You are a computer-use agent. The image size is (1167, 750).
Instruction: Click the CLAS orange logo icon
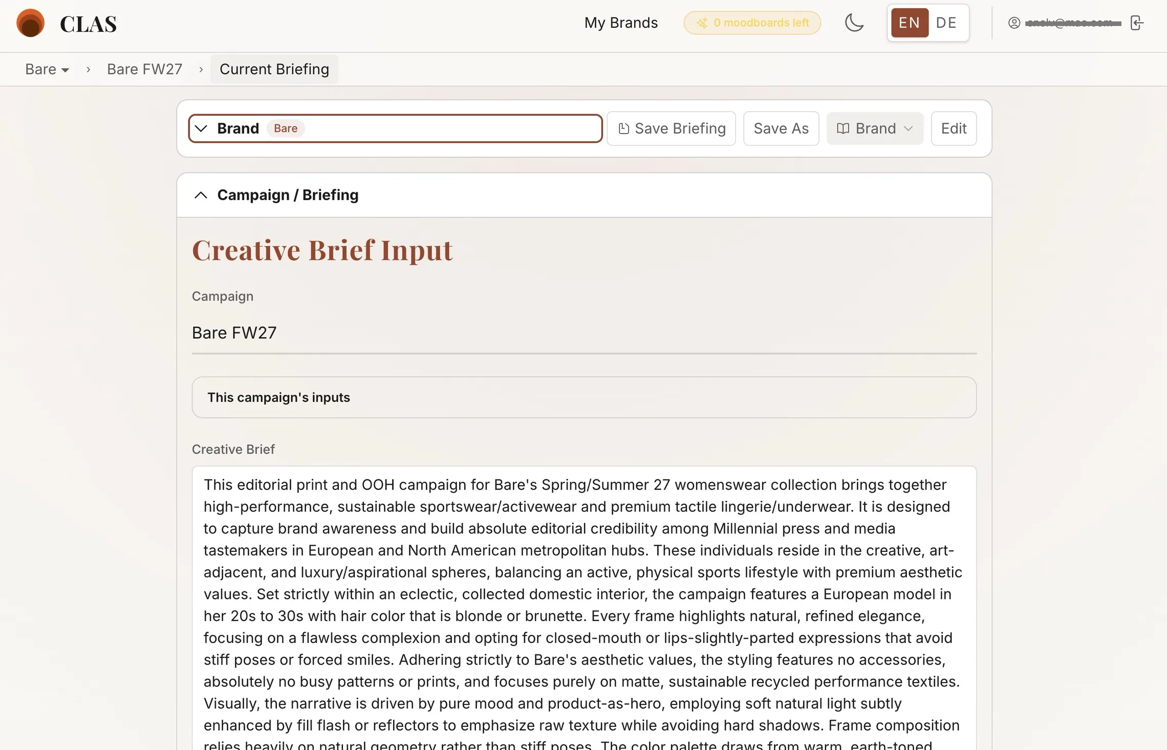click(x=30, y=23)
